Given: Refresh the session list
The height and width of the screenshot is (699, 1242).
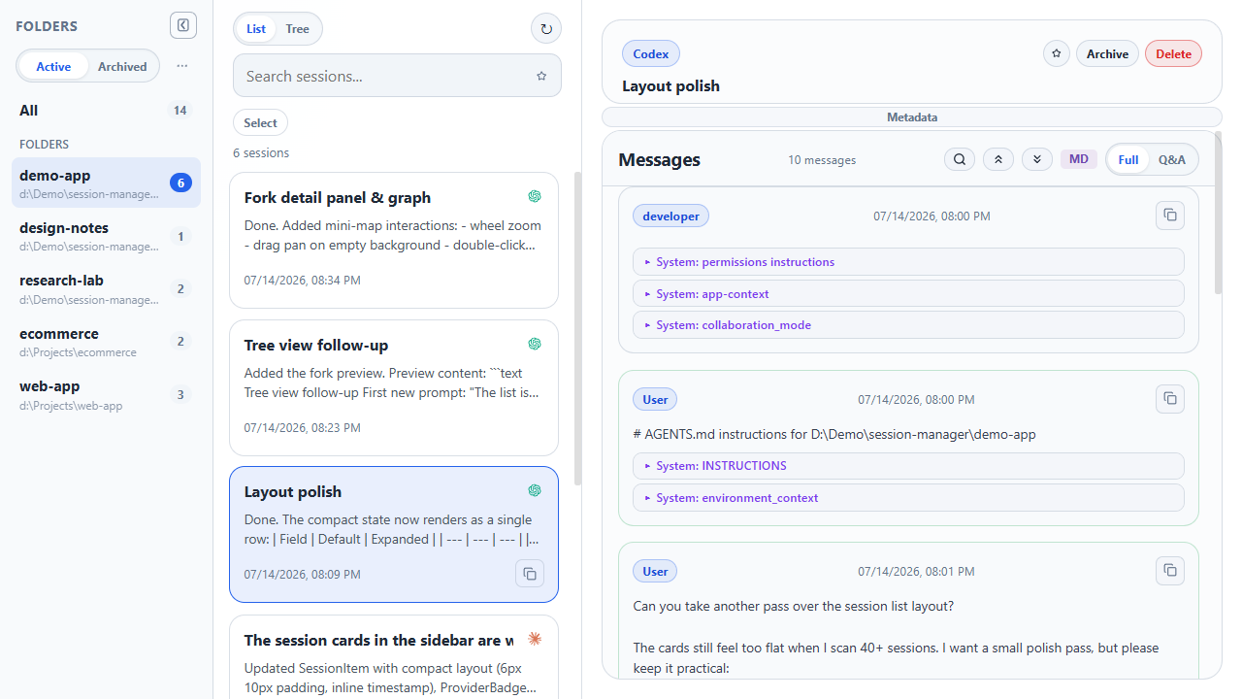Looking at the screenshot, I should (x=546, y=29).
